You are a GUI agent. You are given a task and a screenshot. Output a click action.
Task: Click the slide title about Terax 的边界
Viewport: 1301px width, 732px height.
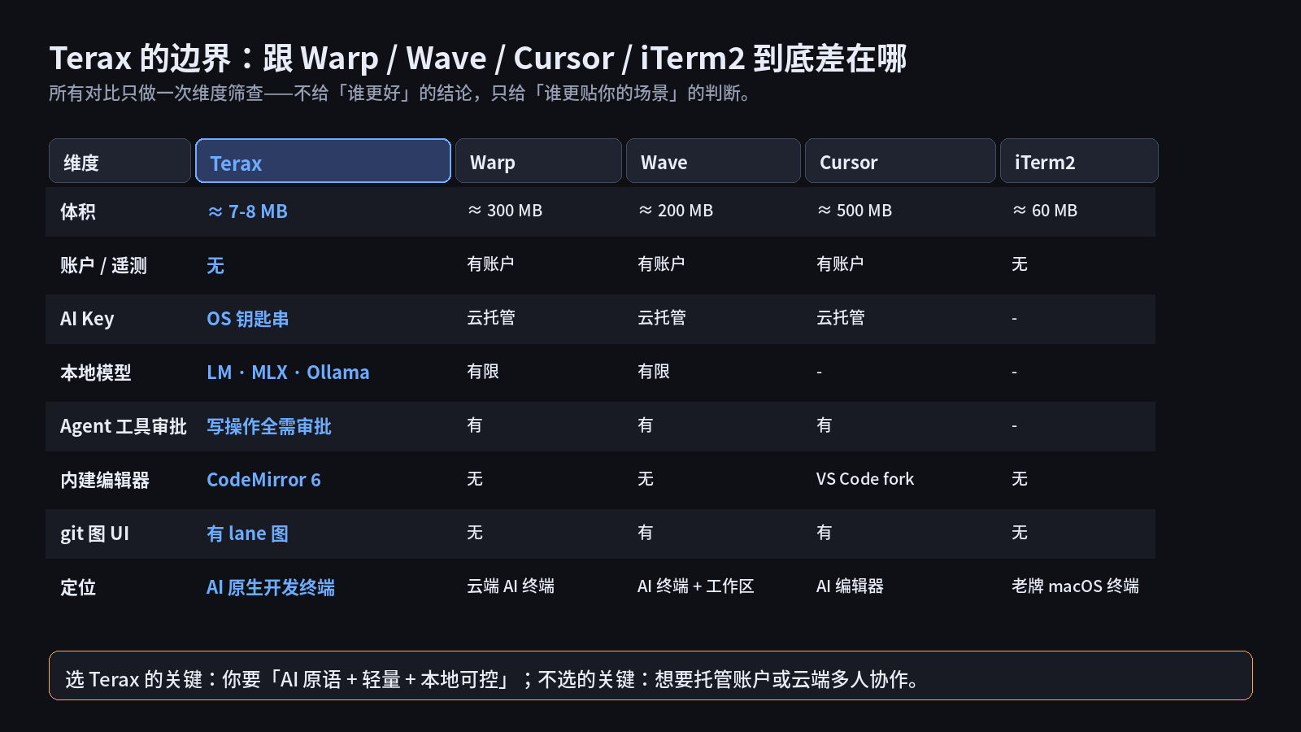(x=478, y=59)
